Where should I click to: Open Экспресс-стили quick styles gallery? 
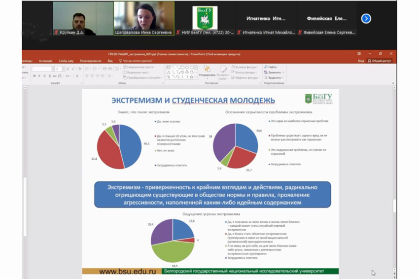tap(223, 72)
